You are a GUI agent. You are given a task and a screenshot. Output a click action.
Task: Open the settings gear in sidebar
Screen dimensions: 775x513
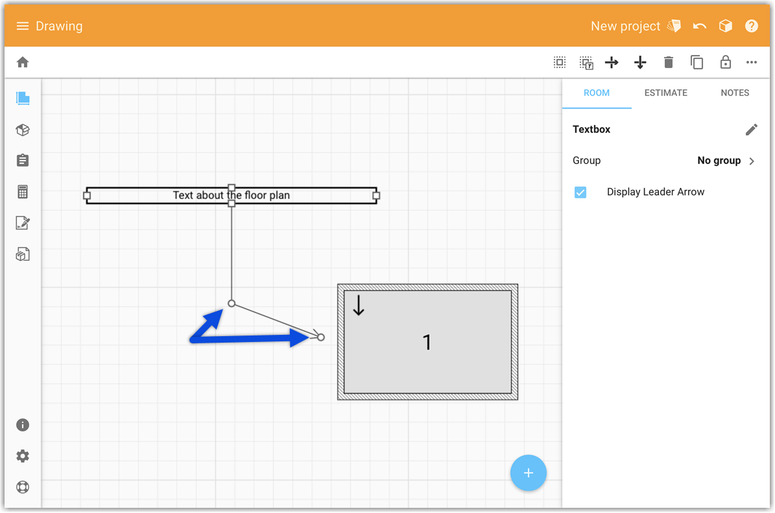point(23,456)
